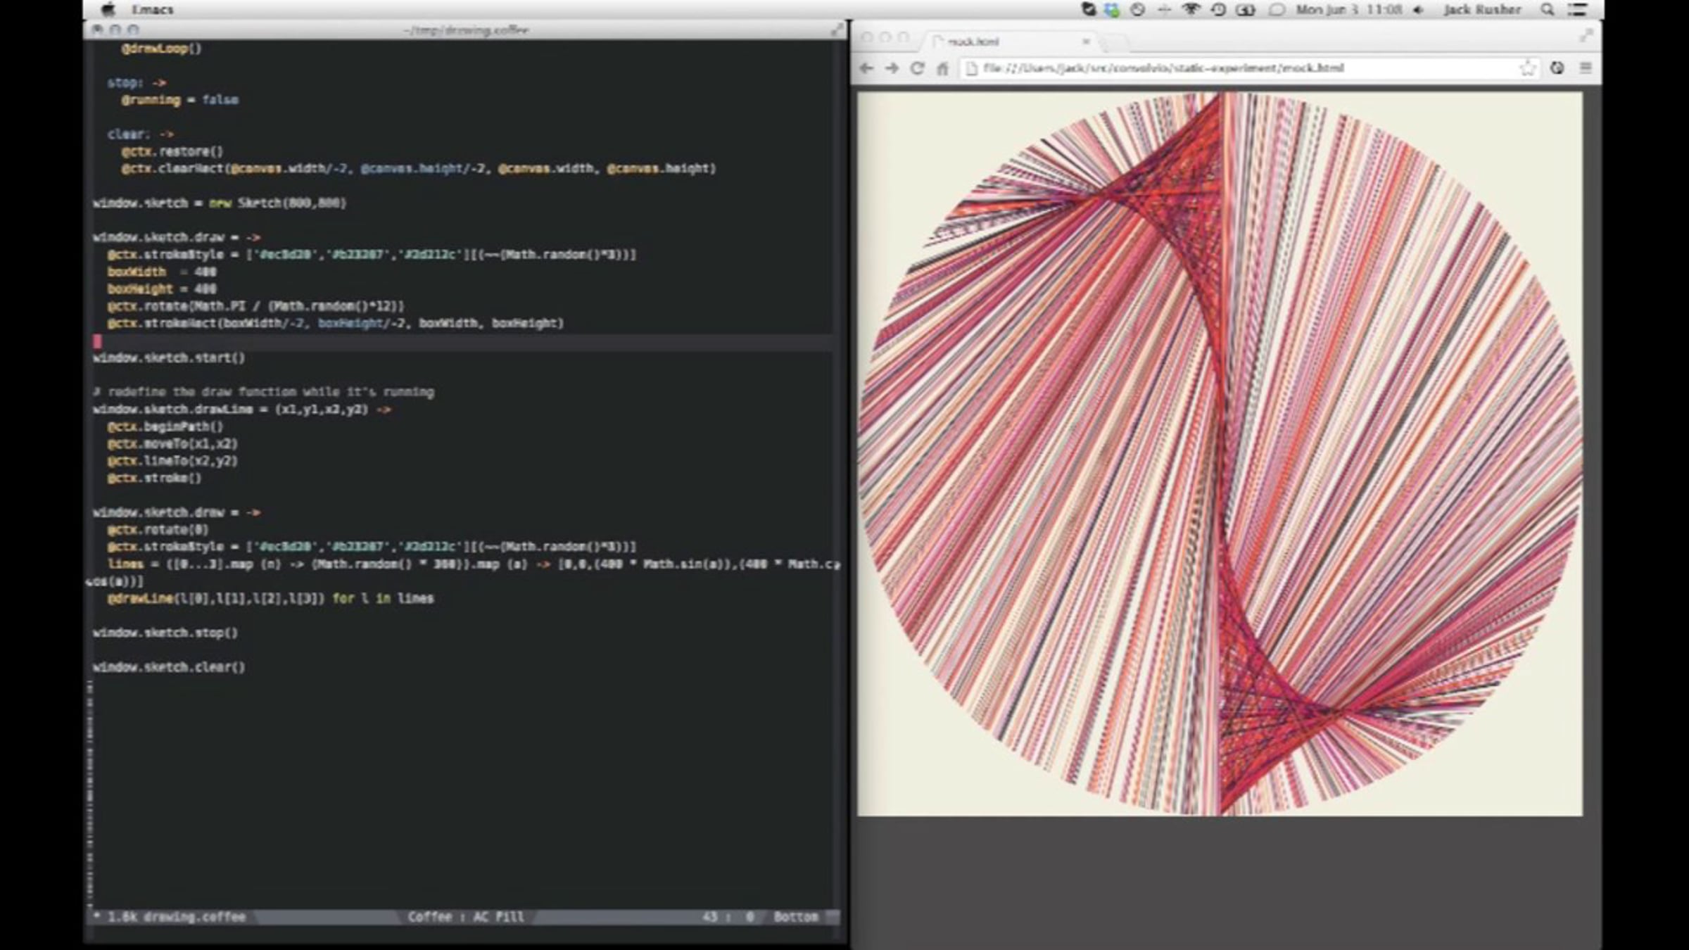This screenshot has width=1689, height=950.
Task: Click the @ctx.rotate(0) line
Action: pyautogui.click(x=158, y=530)
